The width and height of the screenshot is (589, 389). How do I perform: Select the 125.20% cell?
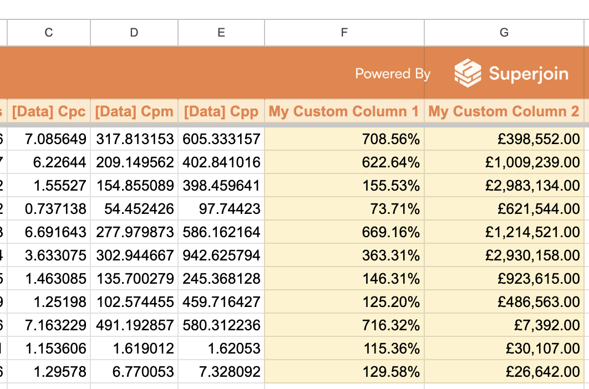(344, 302)
